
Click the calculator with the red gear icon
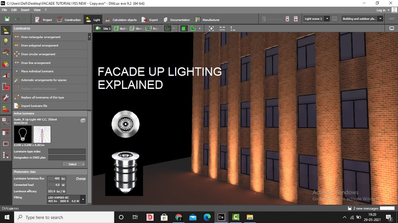tap(295, 19)
